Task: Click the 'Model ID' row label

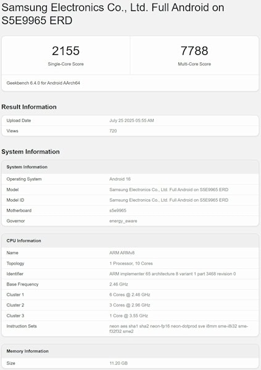Action: coord(15,200)
